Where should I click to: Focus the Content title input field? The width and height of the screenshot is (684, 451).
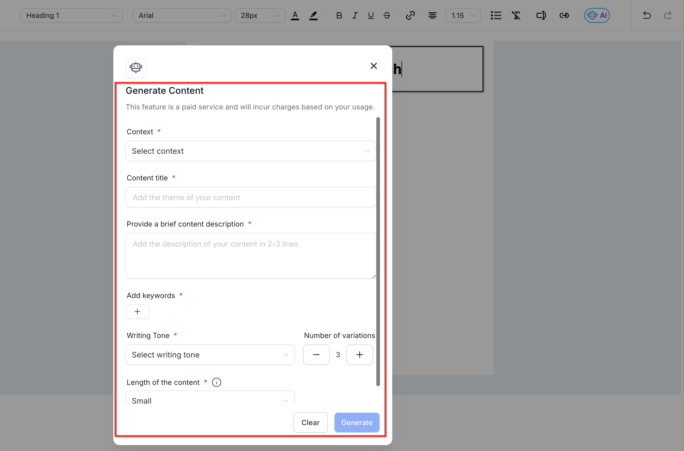(251, 197)
